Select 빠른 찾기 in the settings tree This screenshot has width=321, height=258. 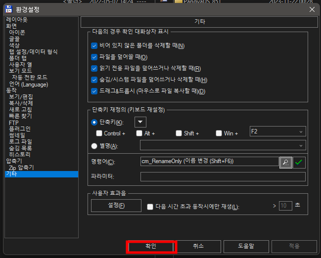pos(20,116)
